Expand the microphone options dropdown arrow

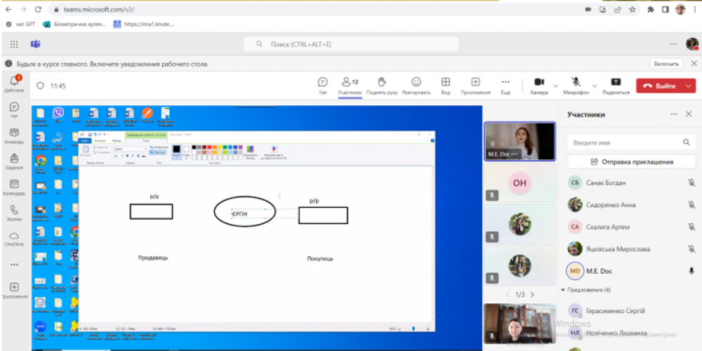coord(595,86)
